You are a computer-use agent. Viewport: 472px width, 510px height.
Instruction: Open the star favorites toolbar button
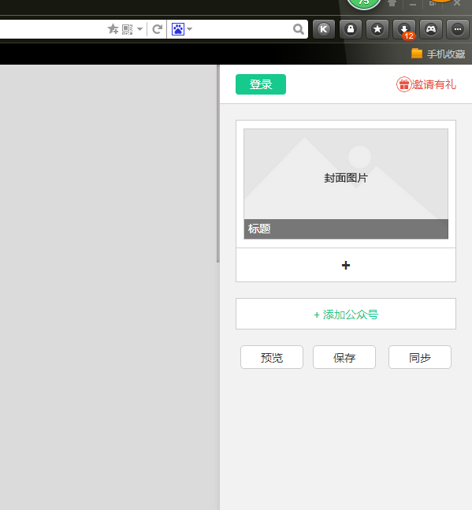pyautogui.click(x=377, y=29)
